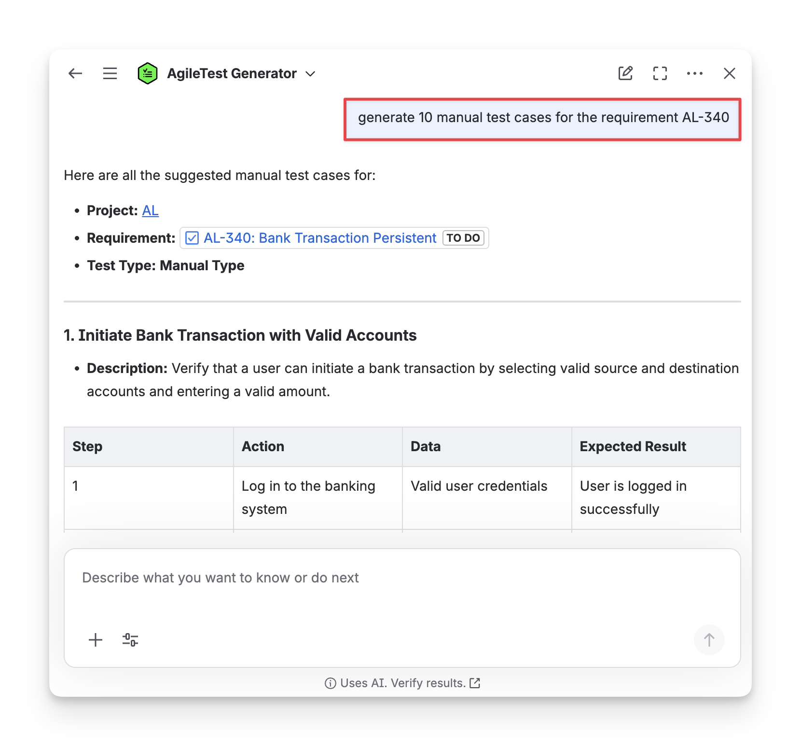Open the sliders settings icon

pyautogui.click(x=130, y=640)
